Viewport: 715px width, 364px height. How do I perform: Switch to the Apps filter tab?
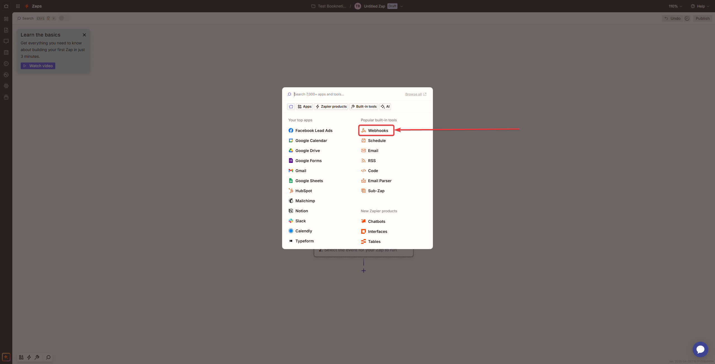click(x=304, y=107)
